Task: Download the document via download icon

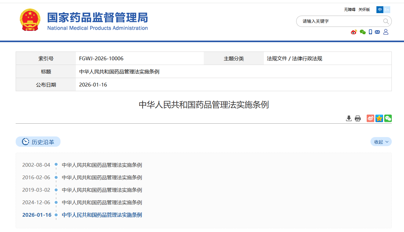Action: pyautogui.click(x=349, y=118)
